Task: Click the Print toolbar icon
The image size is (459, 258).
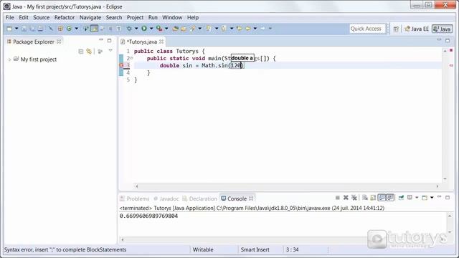Action: 40,29
